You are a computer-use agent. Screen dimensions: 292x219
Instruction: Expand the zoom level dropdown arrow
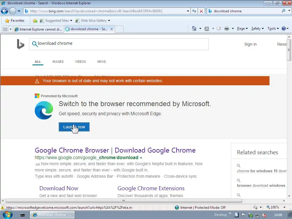coord(284,207)
